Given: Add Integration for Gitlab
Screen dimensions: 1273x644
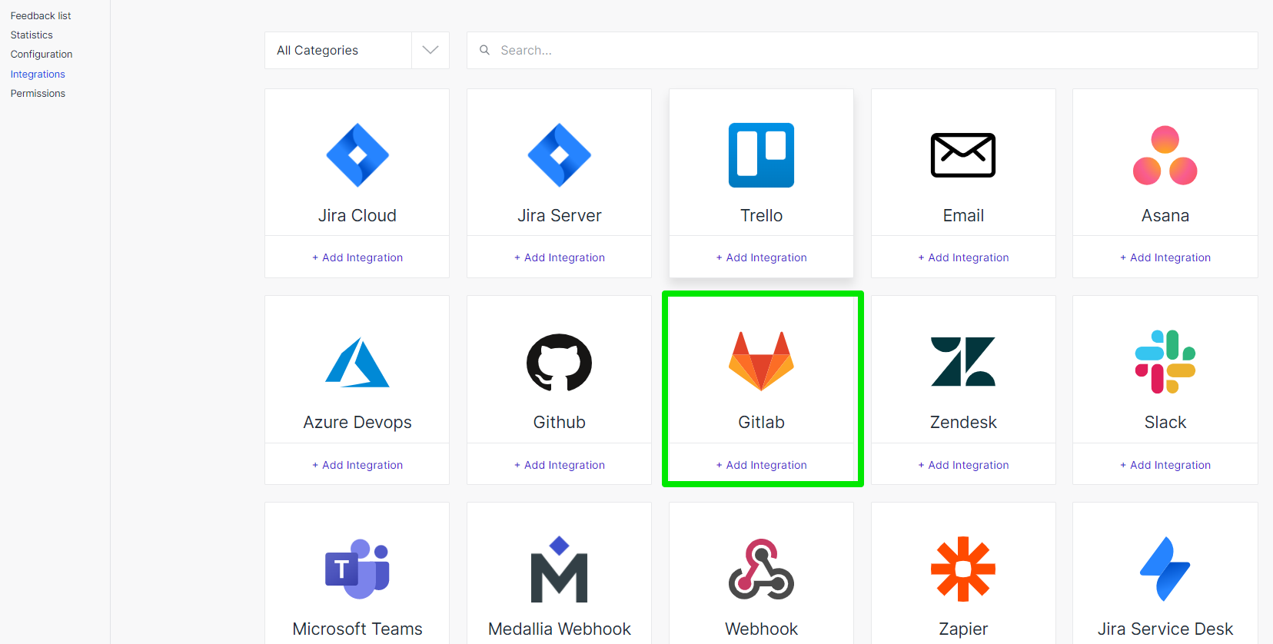Looking at the screenshot, I should pos(761,465).
